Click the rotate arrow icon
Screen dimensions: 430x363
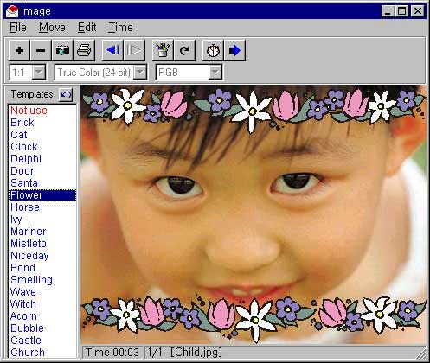point(184,50)
